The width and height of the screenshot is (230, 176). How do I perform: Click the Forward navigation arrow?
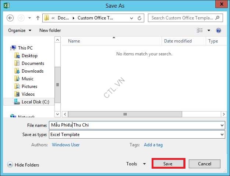coord(21,18)
